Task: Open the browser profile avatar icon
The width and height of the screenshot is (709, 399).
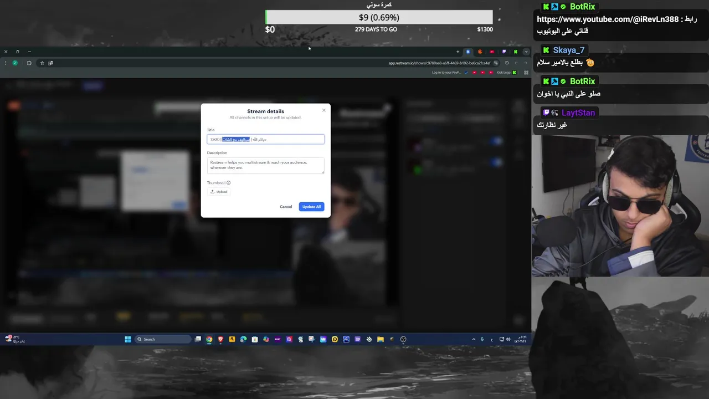Action: 15,63
